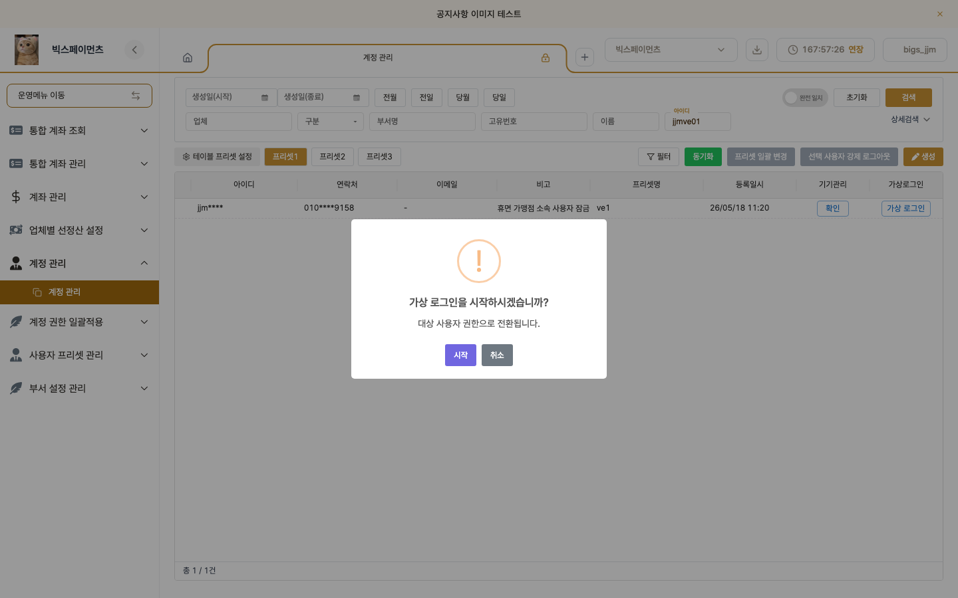The width and height of the screenshot is (958, 598).
Task: Open the 구분 dropdown
Action: [331, 122]
